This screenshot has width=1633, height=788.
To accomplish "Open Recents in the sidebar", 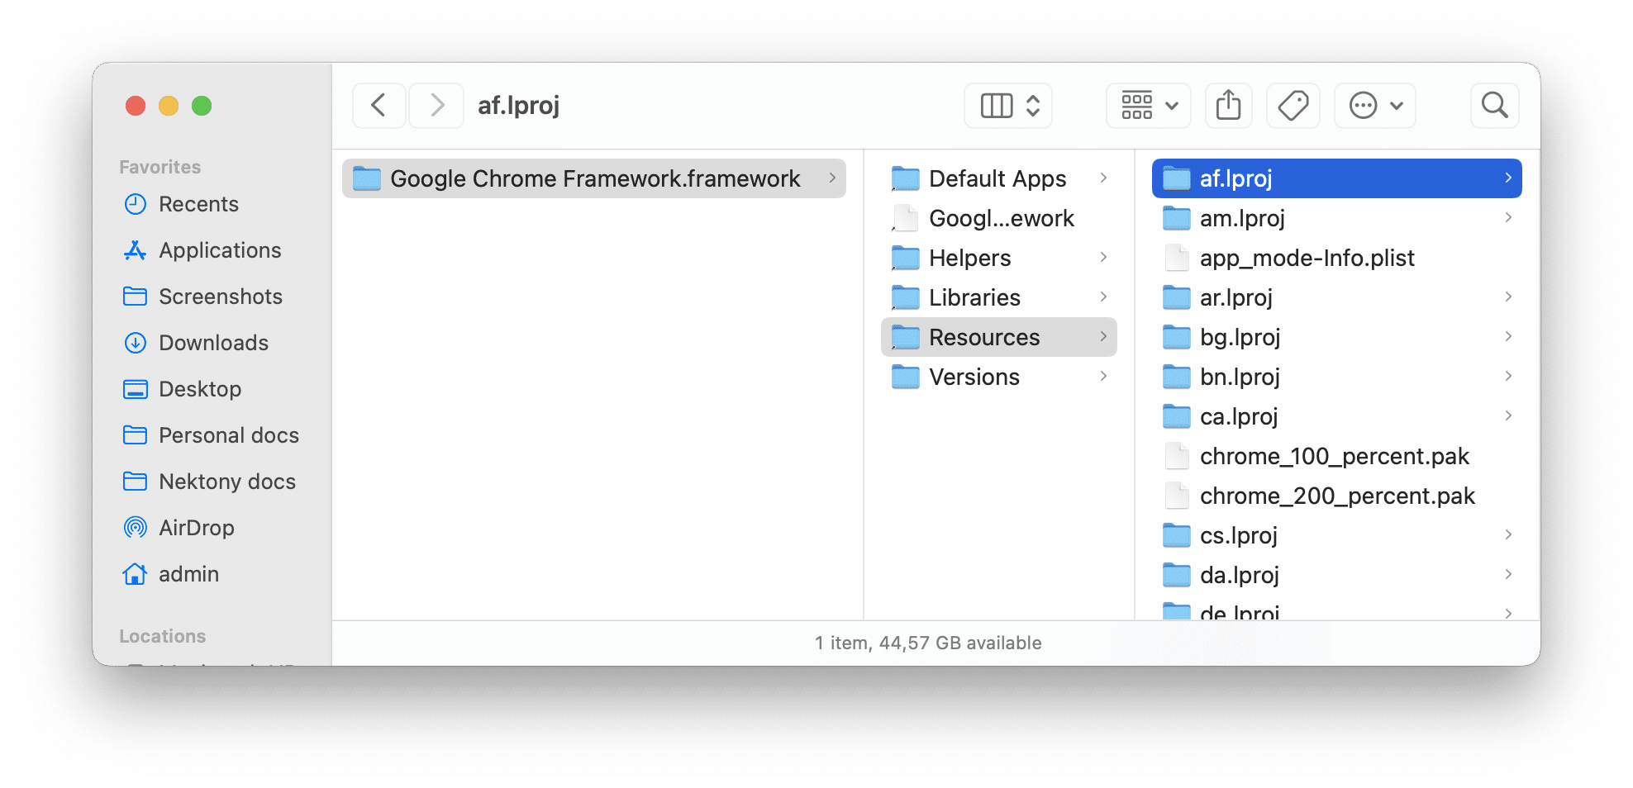I will pos(198,204).
